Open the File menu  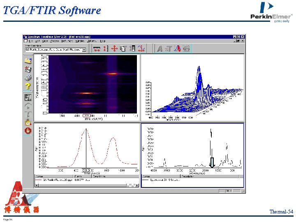tap(30, 41)
